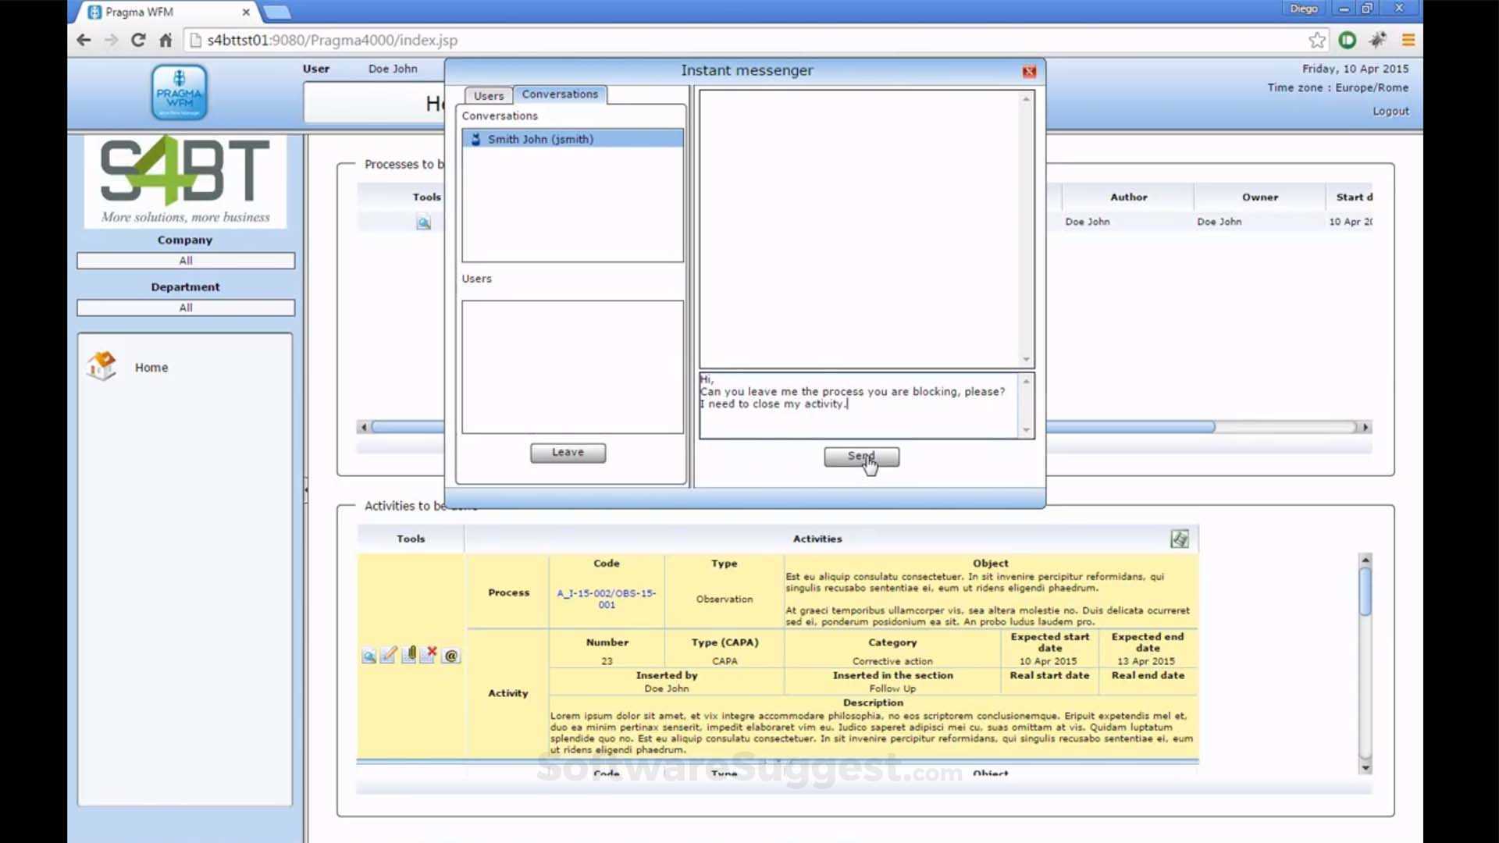1499x843 pixels.
Task: Click the attachment paperclip activity icon
Action: (408, 655)
